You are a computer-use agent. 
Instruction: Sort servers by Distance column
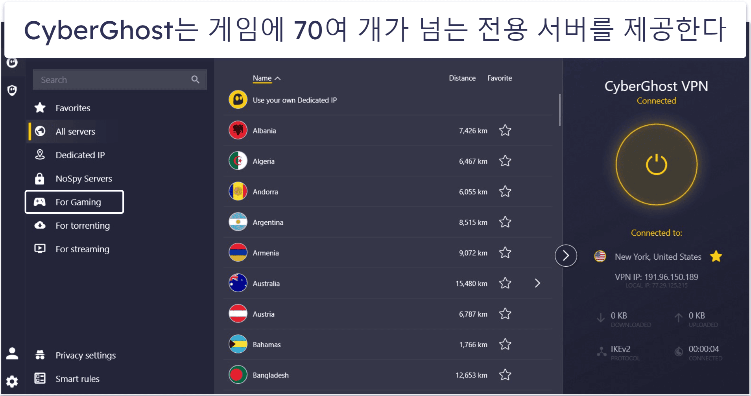click(462, 78)
